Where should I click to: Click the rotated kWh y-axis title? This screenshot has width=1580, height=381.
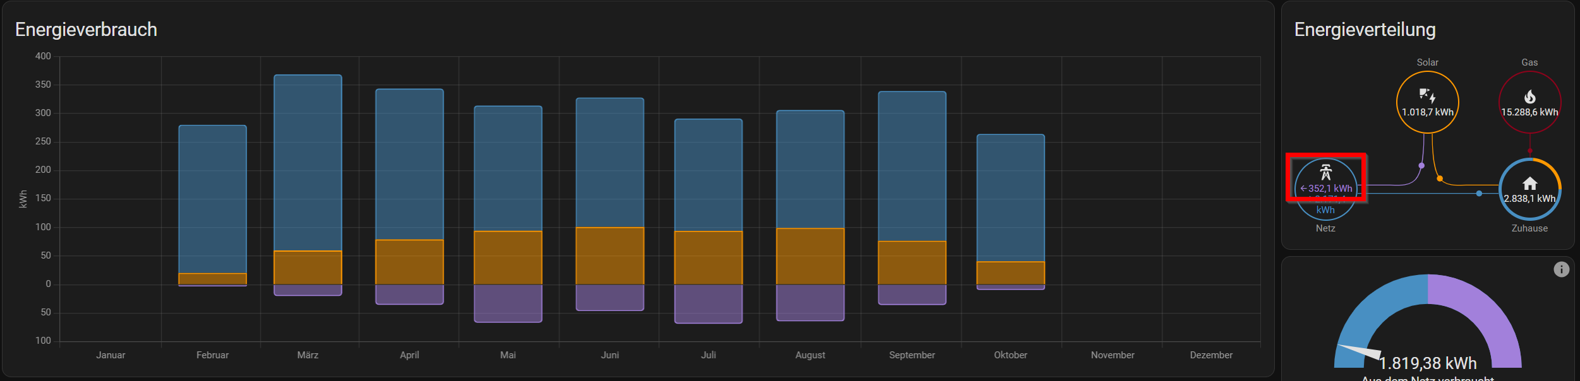(23, 199)
